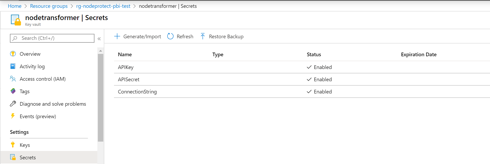Click the Generate/Import button

(138, 36)
